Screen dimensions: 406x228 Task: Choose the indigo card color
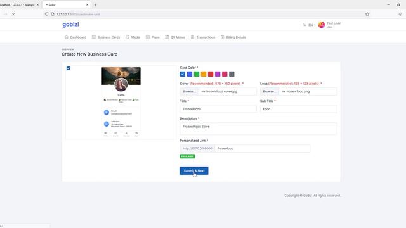click(190, 74)
